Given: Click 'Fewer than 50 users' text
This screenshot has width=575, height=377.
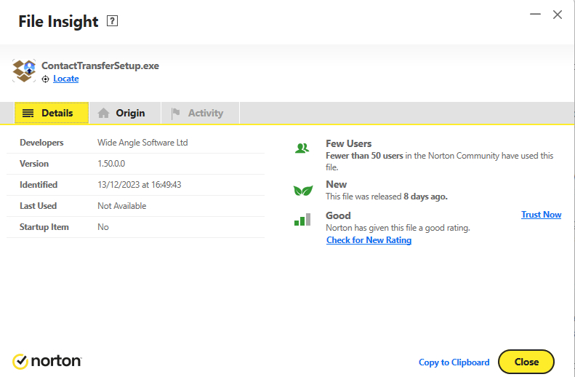Looking at the screenshot, I should [x=364, y=156].
